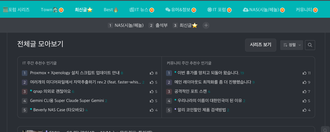330x132 pixels.
Task: Click the 시리즈 보기 button
Action: (x=260, y=45)
